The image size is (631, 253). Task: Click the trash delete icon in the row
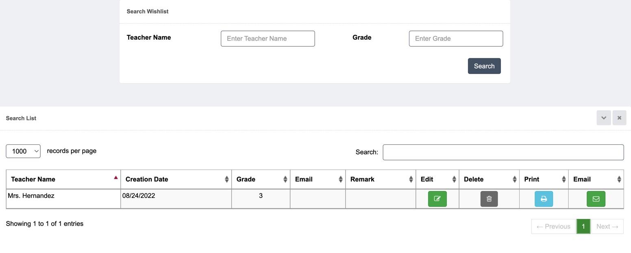489,199
